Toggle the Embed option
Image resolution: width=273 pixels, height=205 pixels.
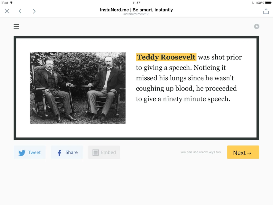[104, 152]
